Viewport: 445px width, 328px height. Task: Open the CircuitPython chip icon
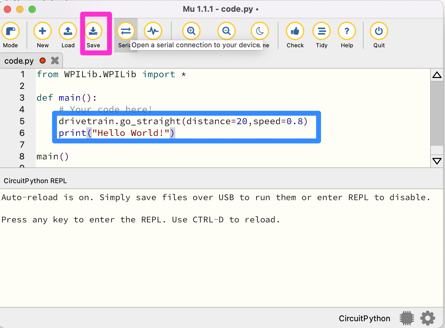pyautogui.click(x=407, y=318)
